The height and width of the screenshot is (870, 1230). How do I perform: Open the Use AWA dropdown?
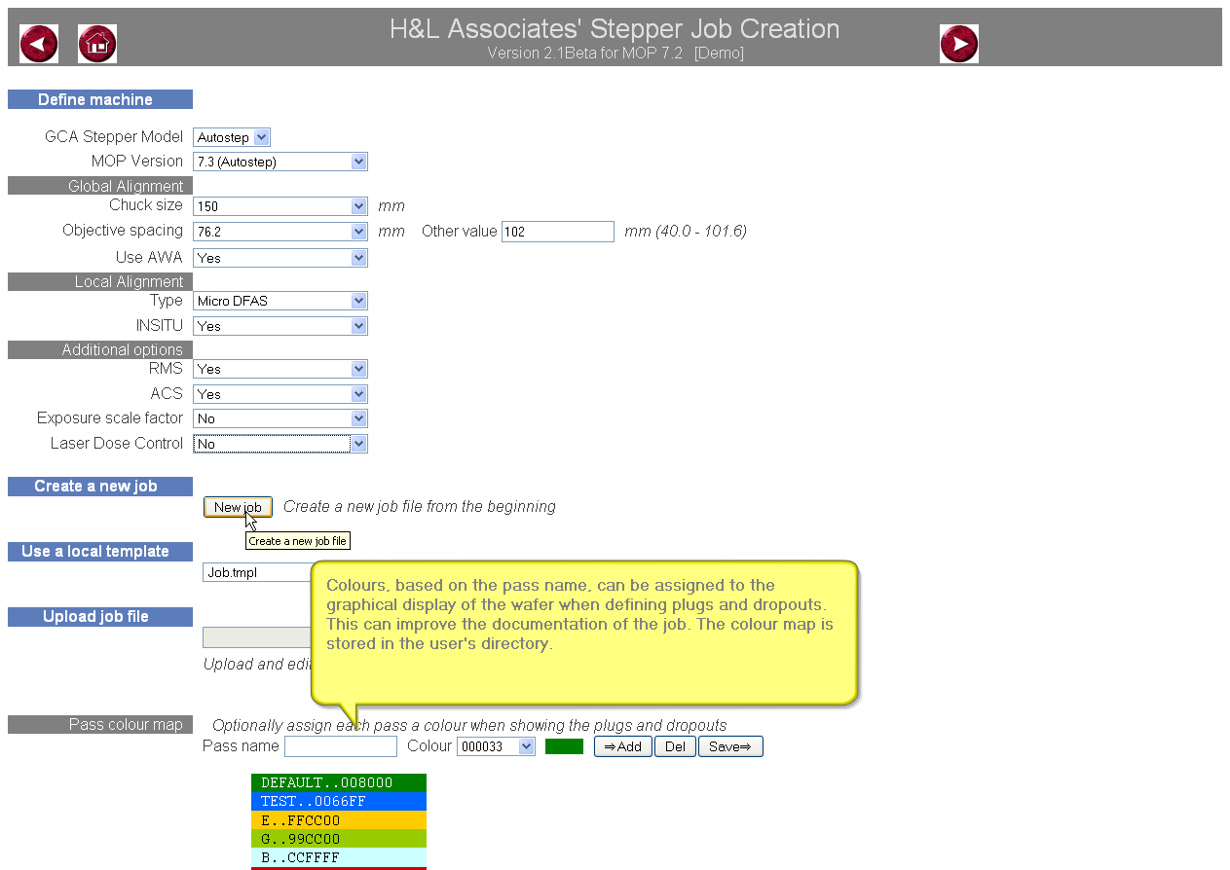[x=280, y=258]
